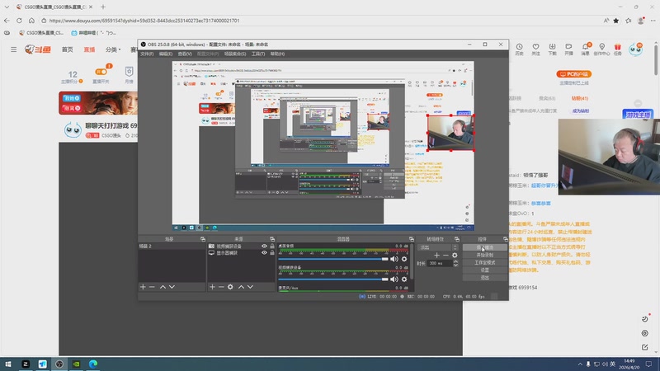Open video capture device audio gear in mixer
This screenshot has width=660, height=371.
[404, 279]
